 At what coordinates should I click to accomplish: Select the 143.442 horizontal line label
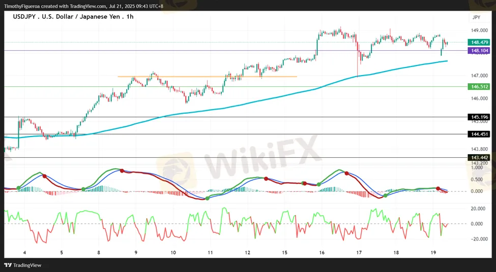480,157
